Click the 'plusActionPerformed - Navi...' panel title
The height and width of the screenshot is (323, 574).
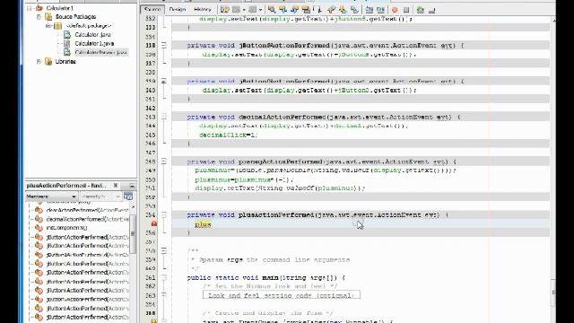66,186
